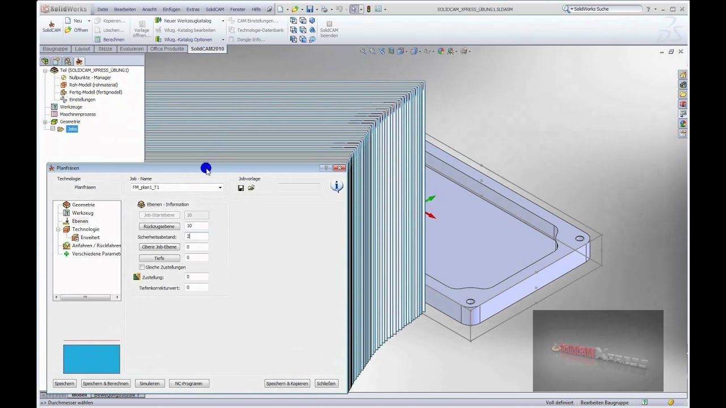726x408 pixels.
Task: Click the print toolbar icon
Action: 324,9
